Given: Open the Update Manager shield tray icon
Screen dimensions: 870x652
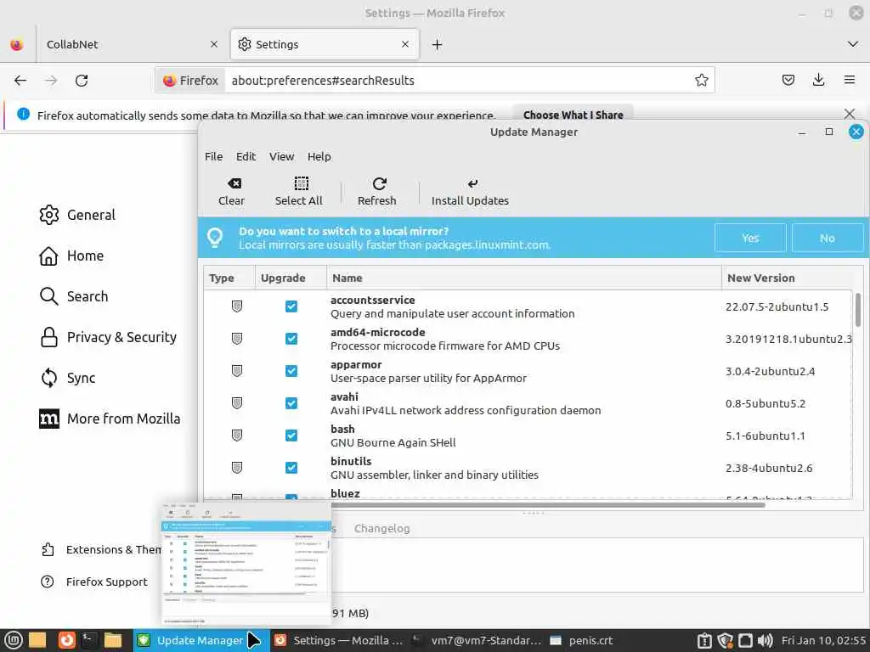Looking at the screenshot, I should 725,640.
